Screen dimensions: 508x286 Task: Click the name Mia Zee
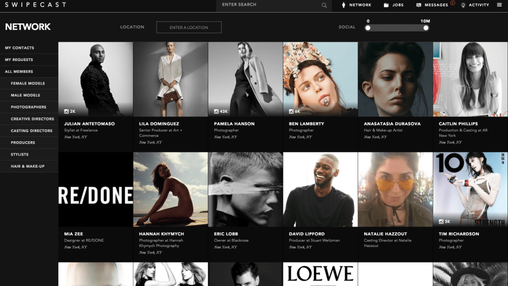tap(74, 234)
